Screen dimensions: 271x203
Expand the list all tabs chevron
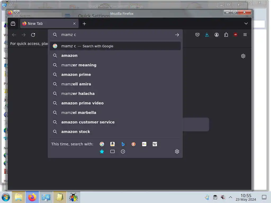click(x=246, y=24)
